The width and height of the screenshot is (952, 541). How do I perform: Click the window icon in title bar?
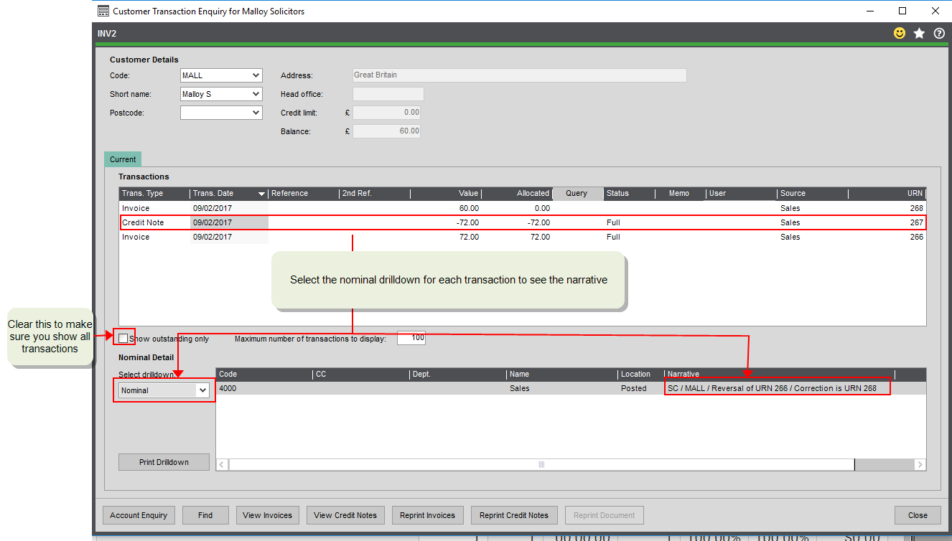pos(103,11)
